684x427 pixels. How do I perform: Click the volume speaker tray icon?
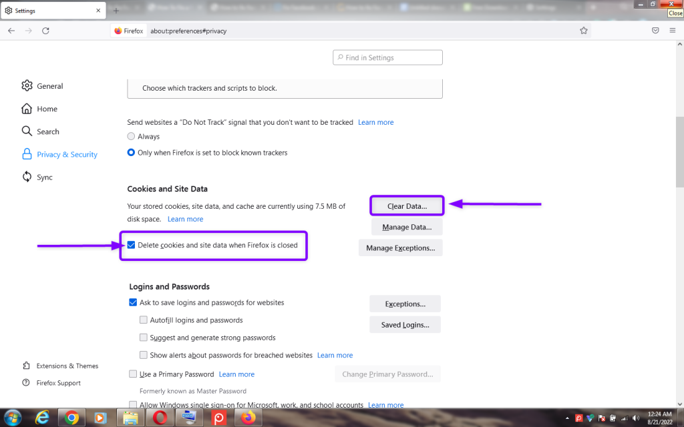(636, 418)
